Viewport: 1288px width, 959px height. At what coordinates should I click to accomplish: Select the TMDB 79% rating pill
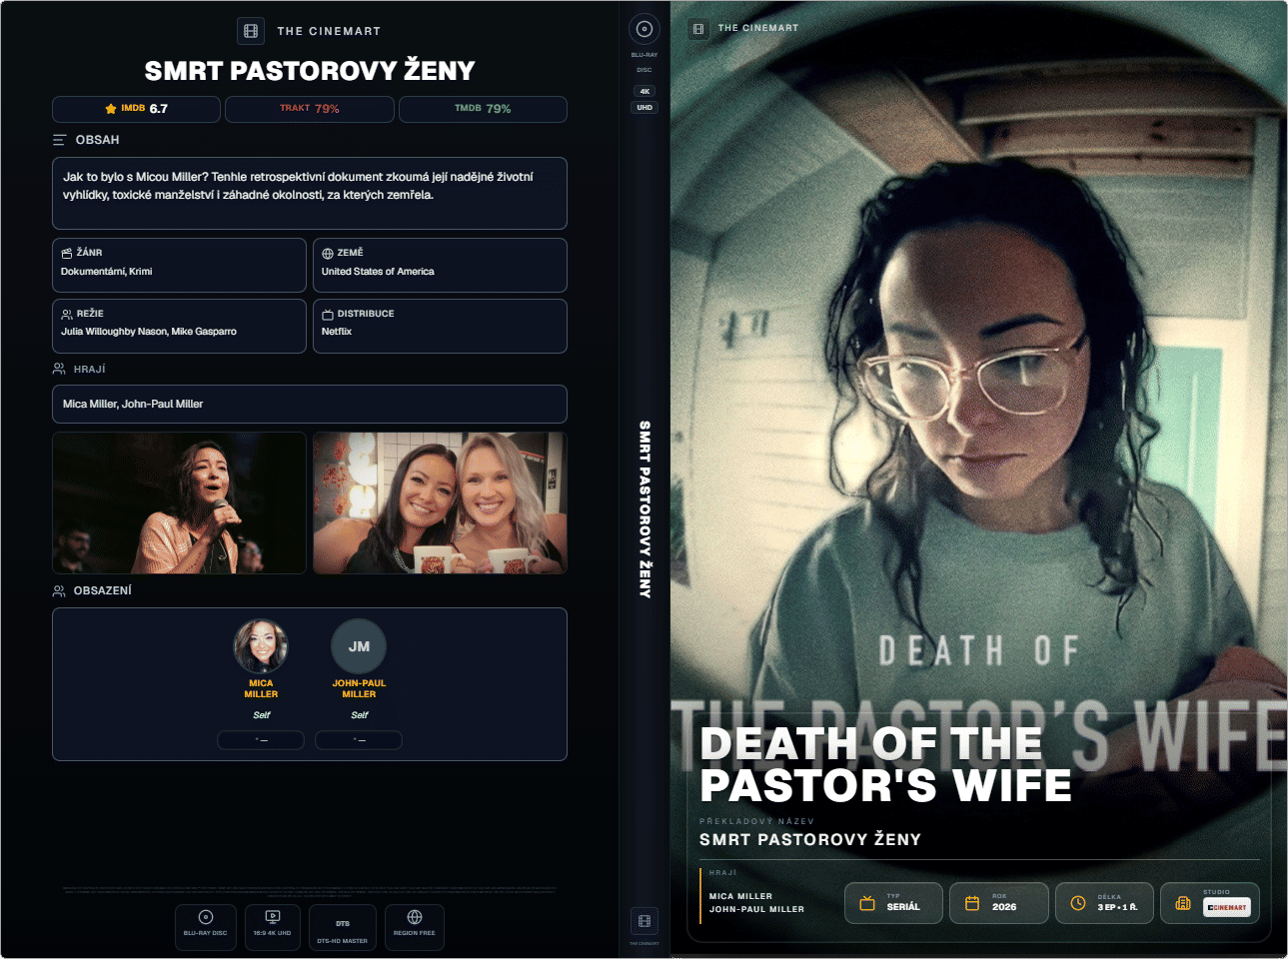point(483,109)
